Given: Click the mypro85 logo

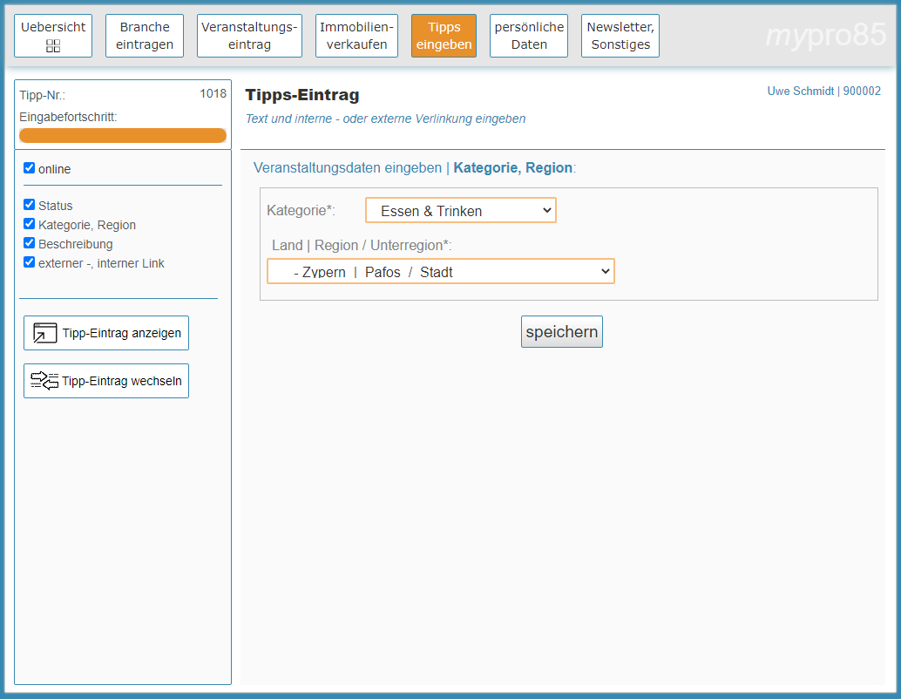Looking at the screenshot, I should tap(824, 36).
